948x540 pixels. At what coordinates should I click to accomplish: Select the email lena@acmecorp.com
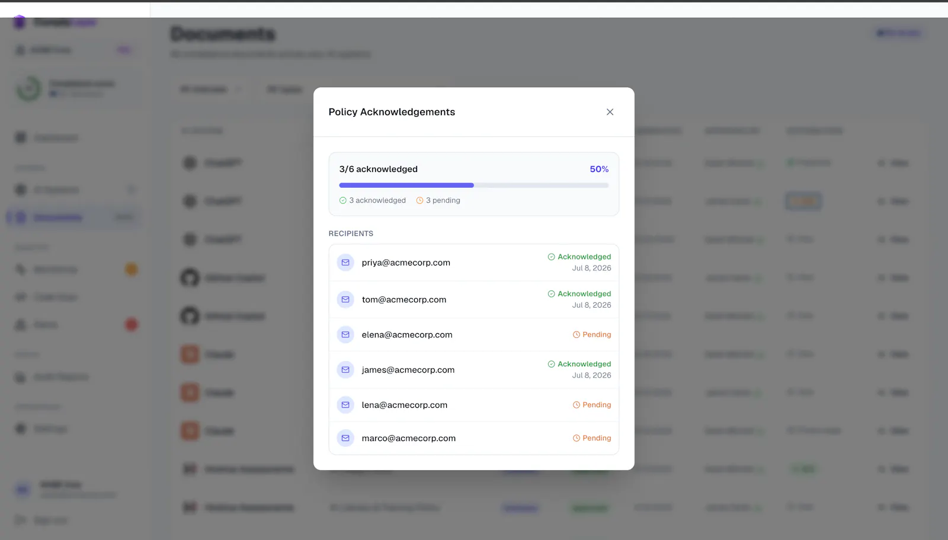click(x=405, y=405)
